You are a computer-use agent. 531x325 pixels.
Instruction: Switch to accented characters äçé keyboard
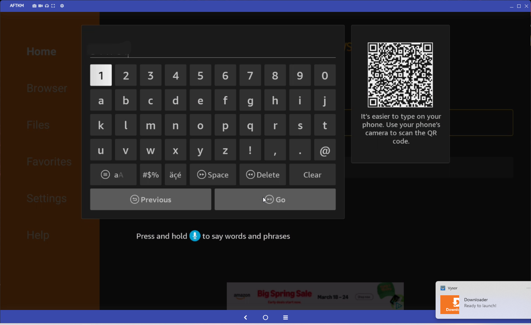(x=175, y=175)
